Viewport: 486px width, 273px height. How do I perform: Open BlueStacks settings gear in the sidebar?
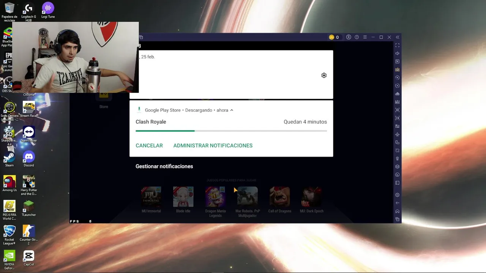click(x=397, y=195)
